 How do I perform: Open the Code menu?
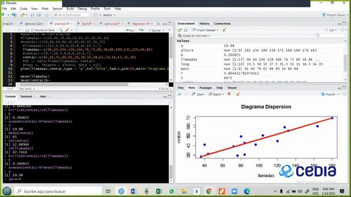(24, 9)
